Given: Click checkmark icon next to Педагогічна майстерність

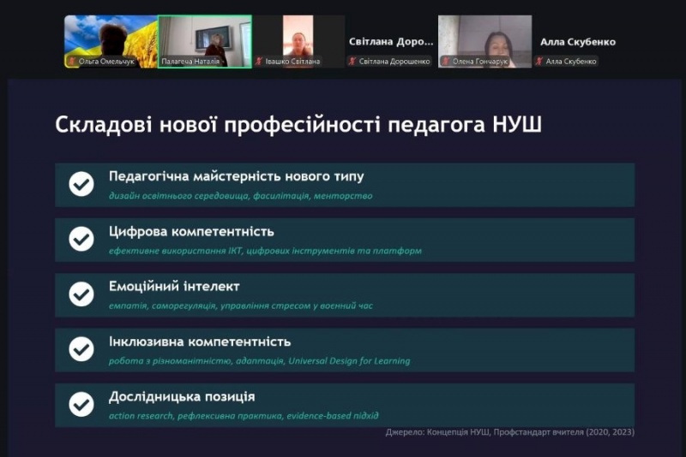Looking at the screenshot, I should [x=81, y=184].
